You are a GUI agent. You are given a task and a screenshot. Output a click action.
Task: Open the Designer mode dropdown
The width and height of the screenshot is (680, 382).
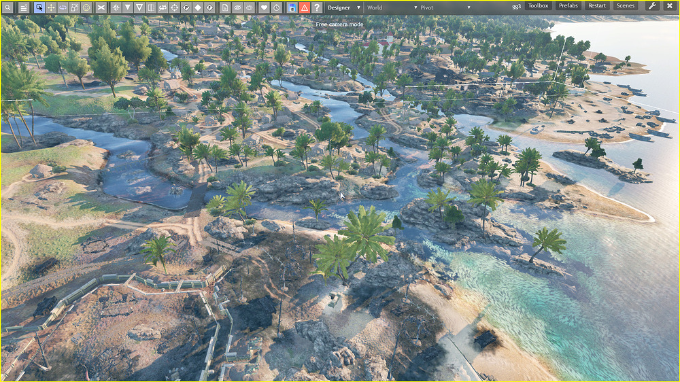pos(344,7)
